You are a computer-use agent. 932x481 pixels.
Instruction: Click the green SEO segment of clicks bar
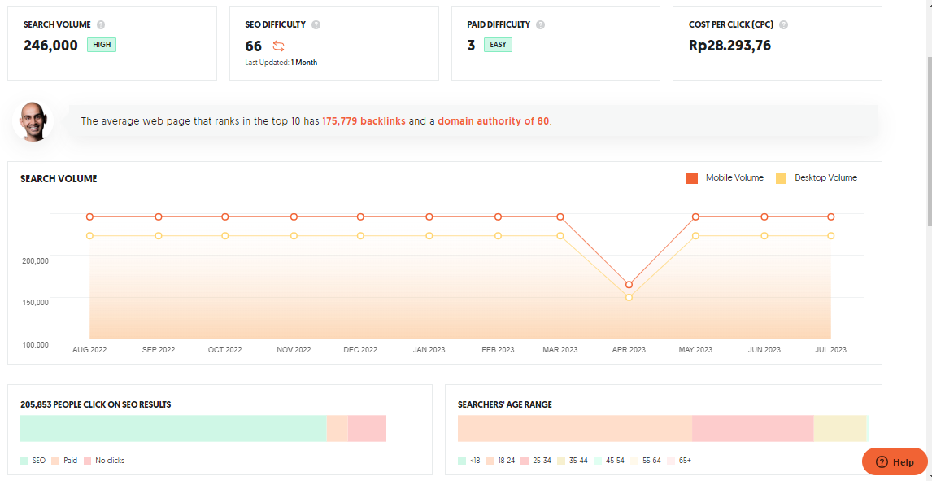tap(173, 429)
